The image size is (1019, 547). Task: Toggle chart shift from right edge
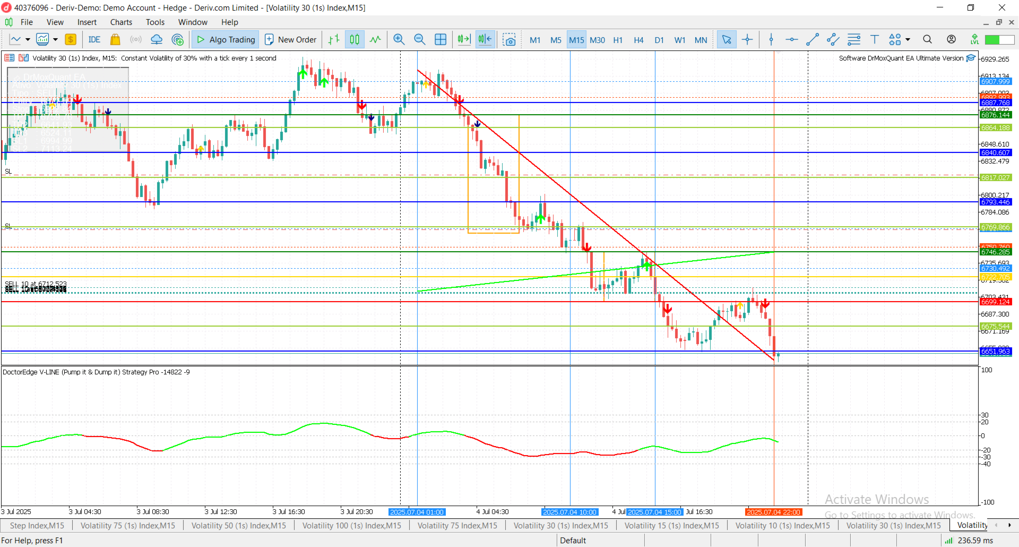tap(485, 40)
